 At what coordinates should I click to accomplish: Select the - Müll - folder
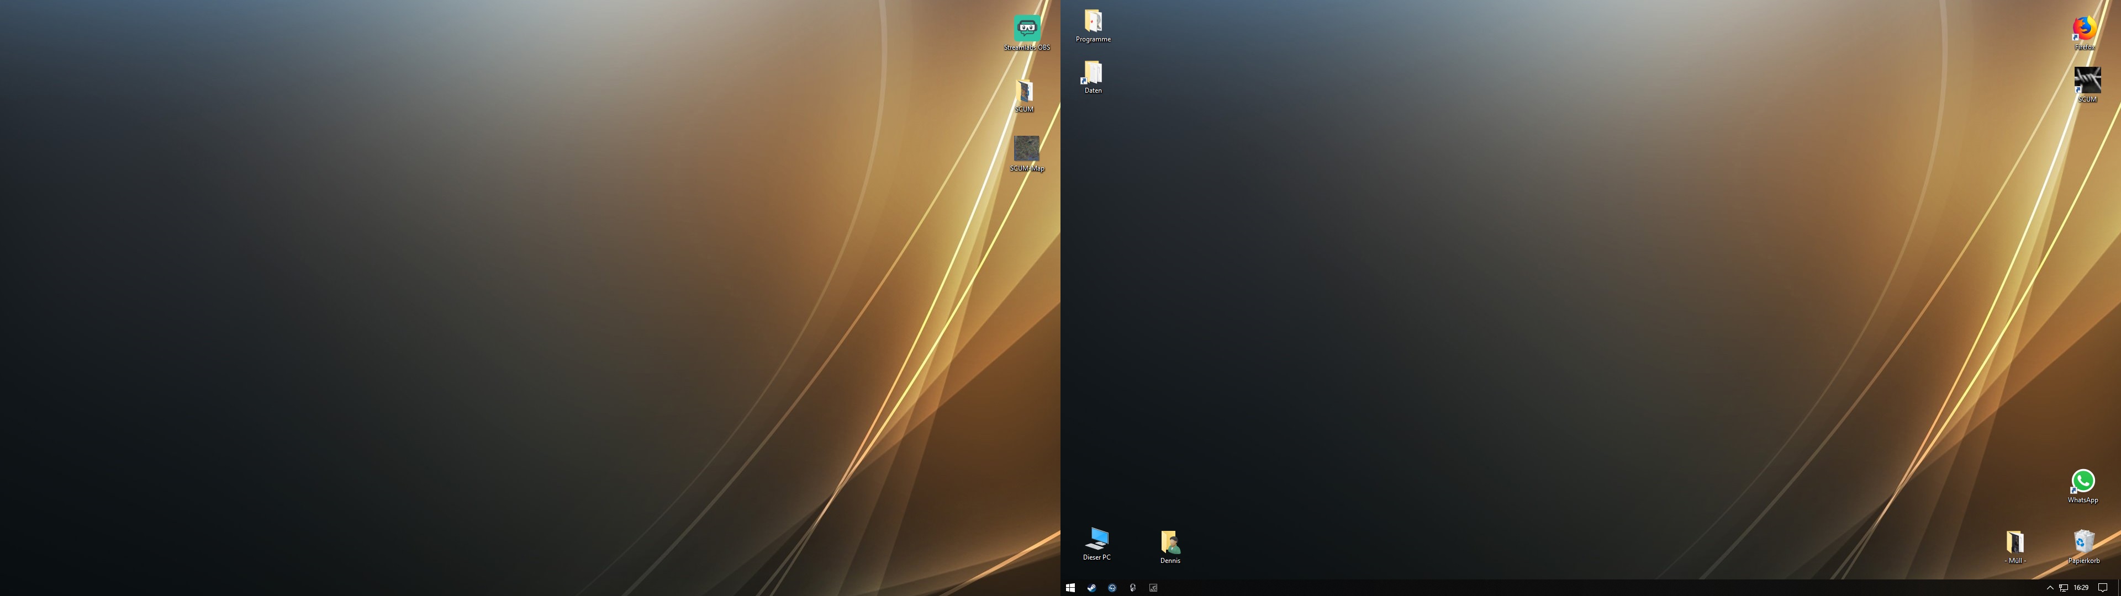click(x=2015, y=542)
